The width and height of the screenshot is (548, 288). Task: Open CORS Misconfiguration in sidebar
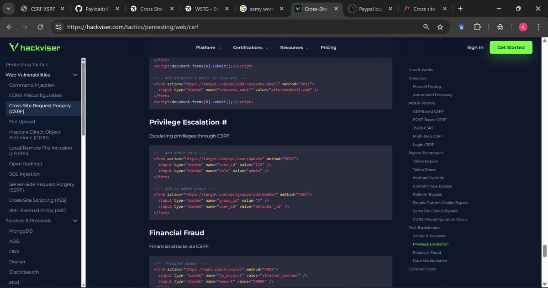[36, 95]
